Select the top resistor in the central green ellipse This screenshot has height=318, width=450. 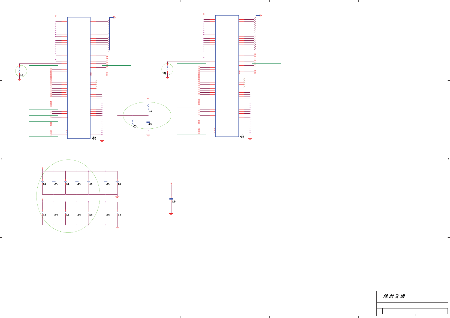pyautogui.click(x=148, y=106)
